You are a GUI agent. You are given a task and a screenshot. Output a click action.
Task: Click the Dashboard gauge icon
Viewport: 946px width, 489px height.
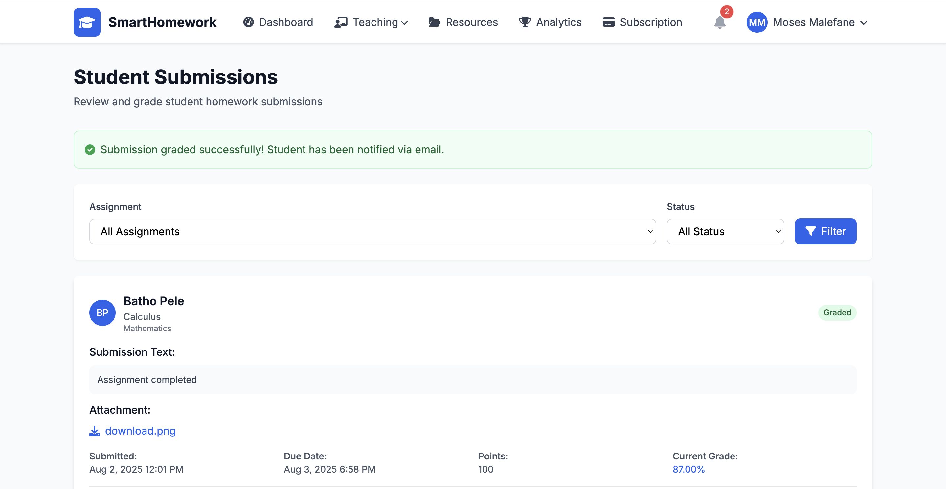click(248, 22)
